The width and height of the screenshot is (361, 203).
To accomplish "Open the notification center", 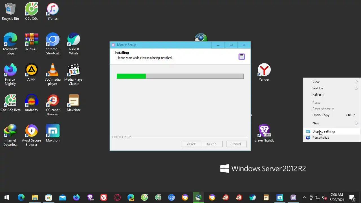I will coord(352,197).
